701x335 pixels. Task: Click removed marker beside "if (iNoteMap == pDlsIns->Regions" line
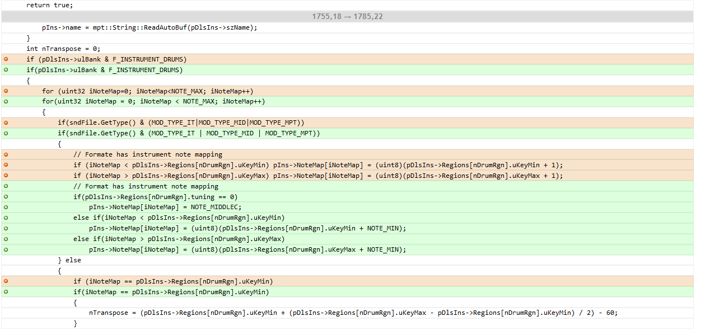(6, 282)
